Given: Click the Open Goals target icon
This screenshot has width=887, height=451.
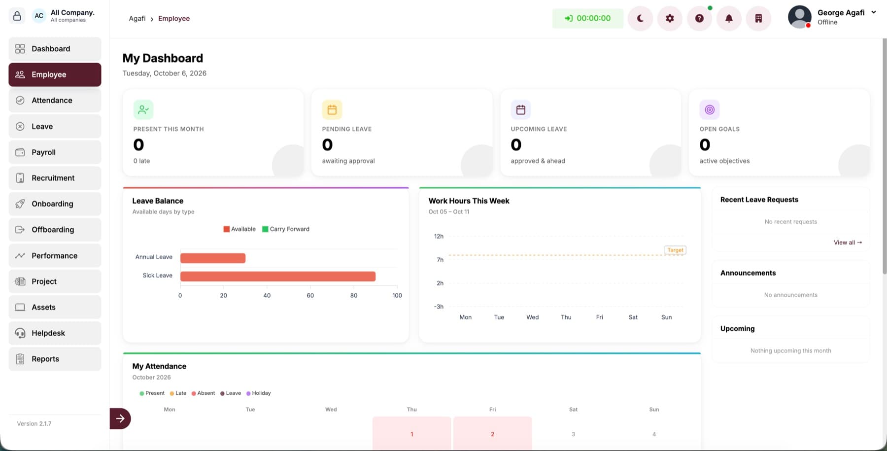Looking at the screenshot, I should pyautogui.click(x=710, y=109).
